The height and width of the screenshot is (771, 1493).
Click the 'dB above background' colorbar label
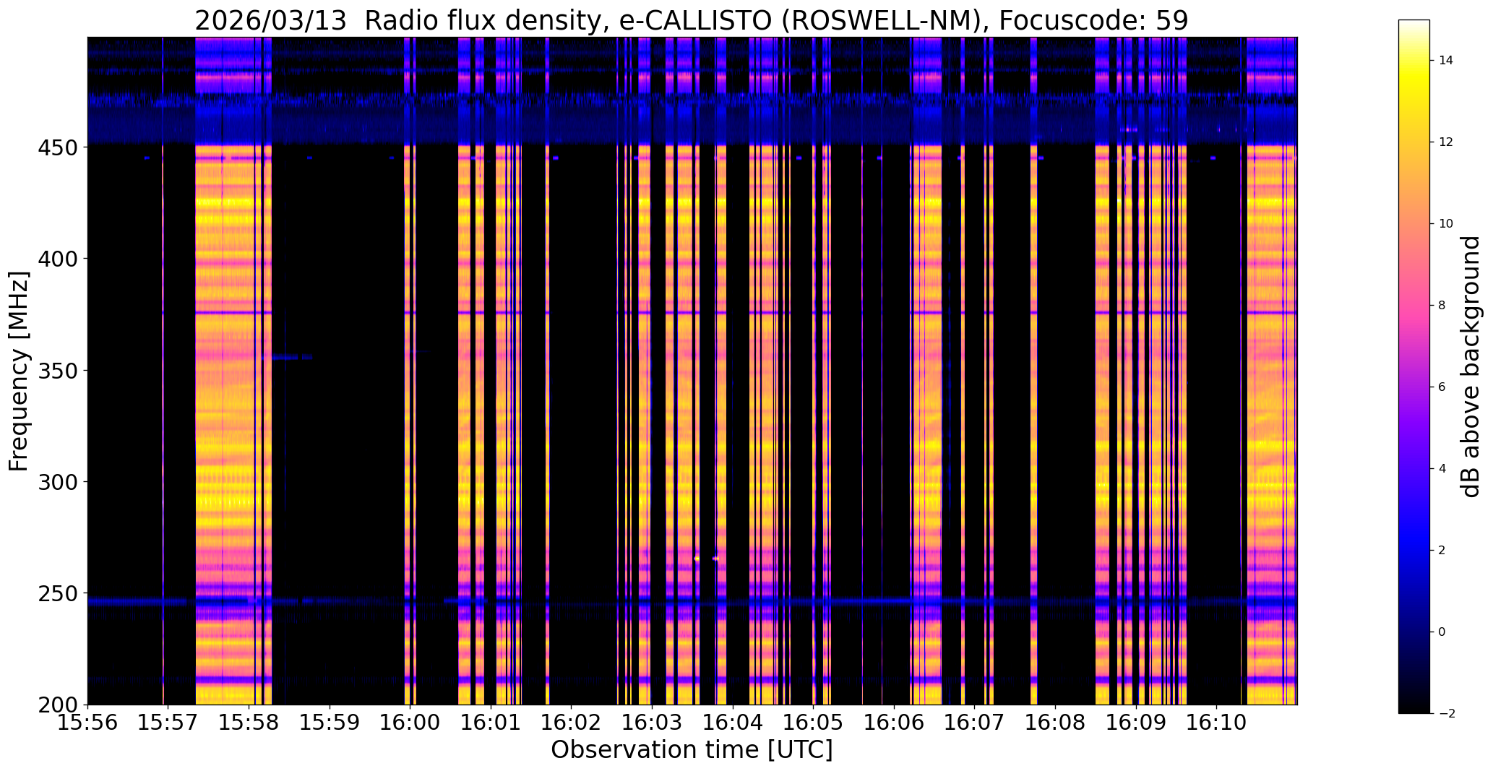pyautogui.click(x=1470, y=366)
